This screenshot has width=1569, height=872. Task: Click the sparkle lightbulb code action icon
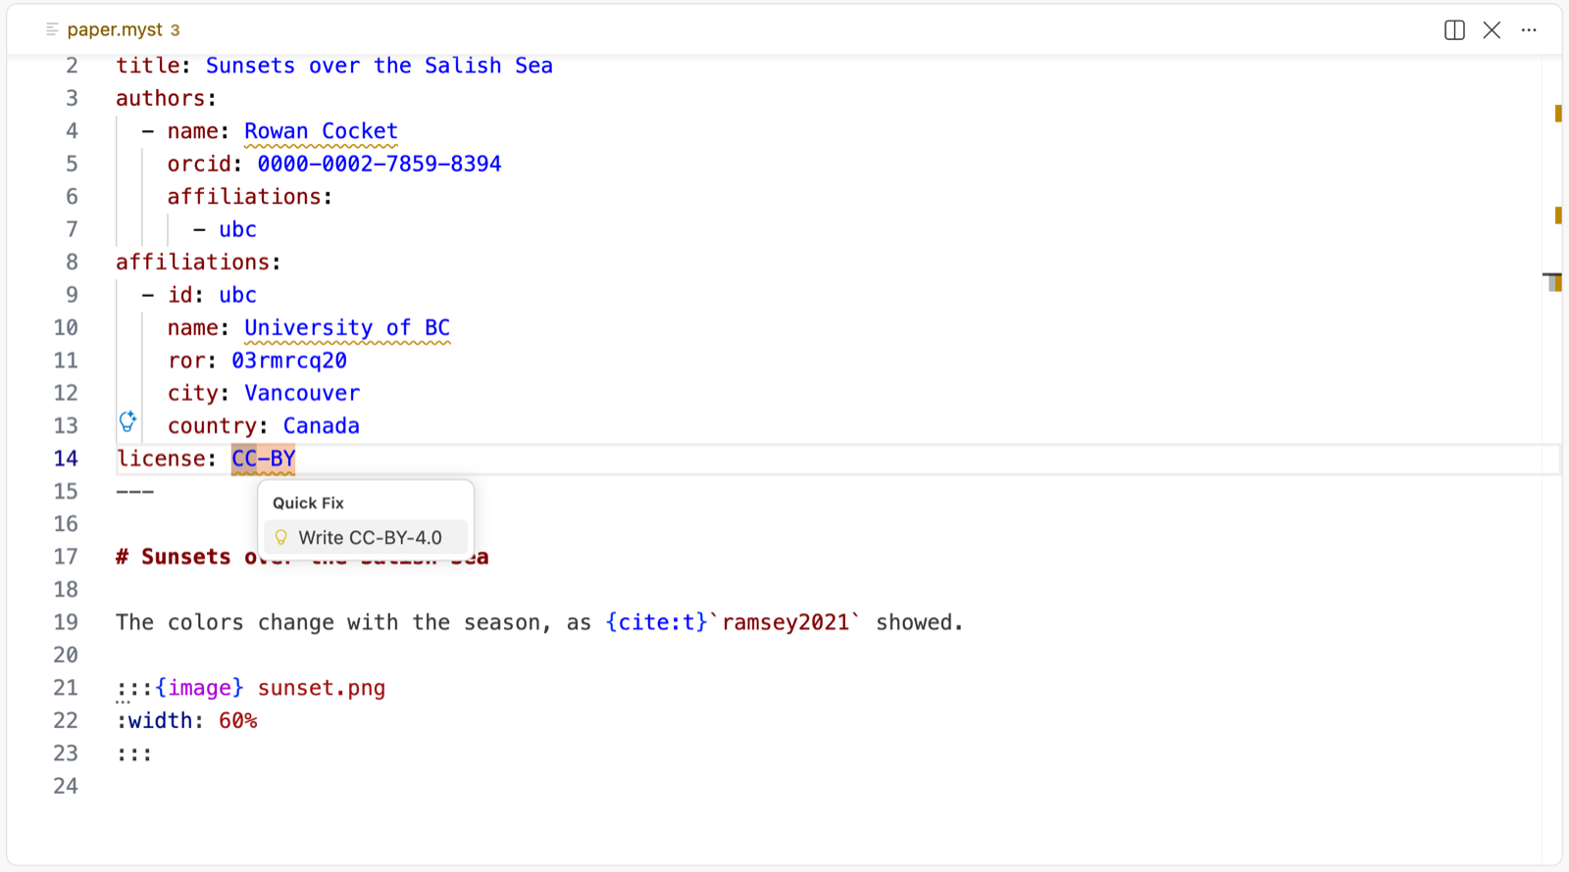tap(127, 421)
